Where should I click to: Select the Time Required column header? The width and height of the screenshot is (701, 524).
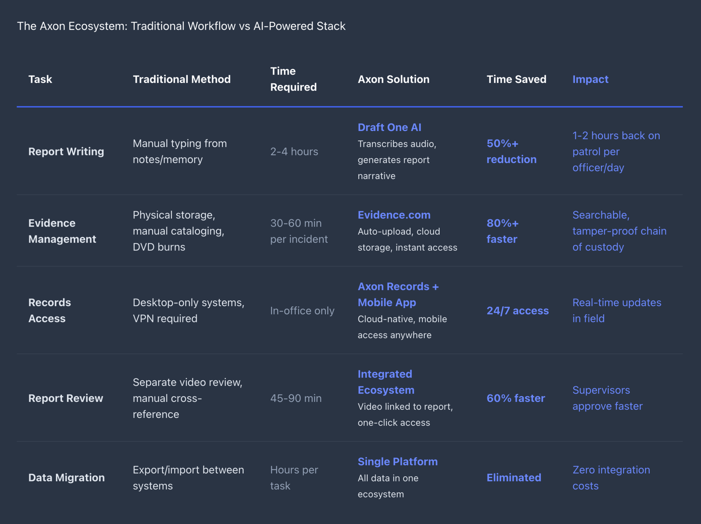[x=293, y=79]
